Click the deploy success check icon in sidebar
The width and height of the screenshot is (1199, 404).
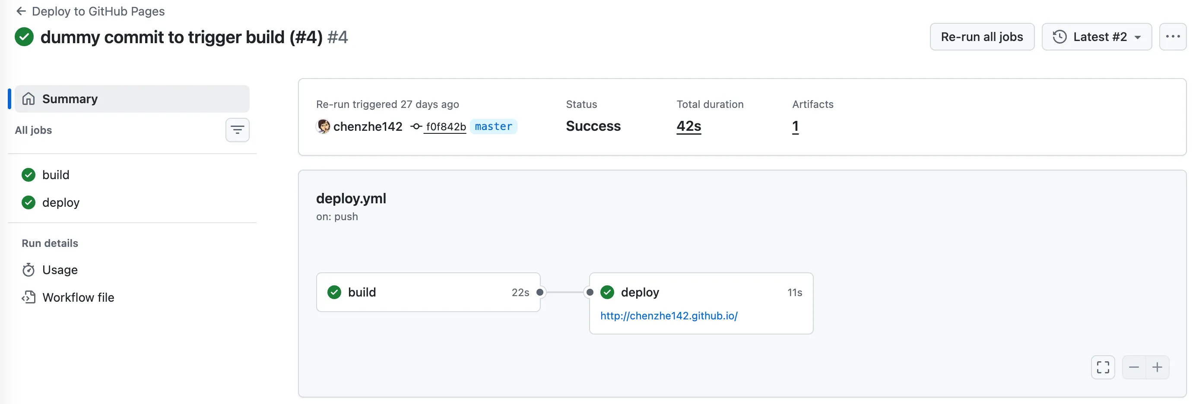point(29,202)
